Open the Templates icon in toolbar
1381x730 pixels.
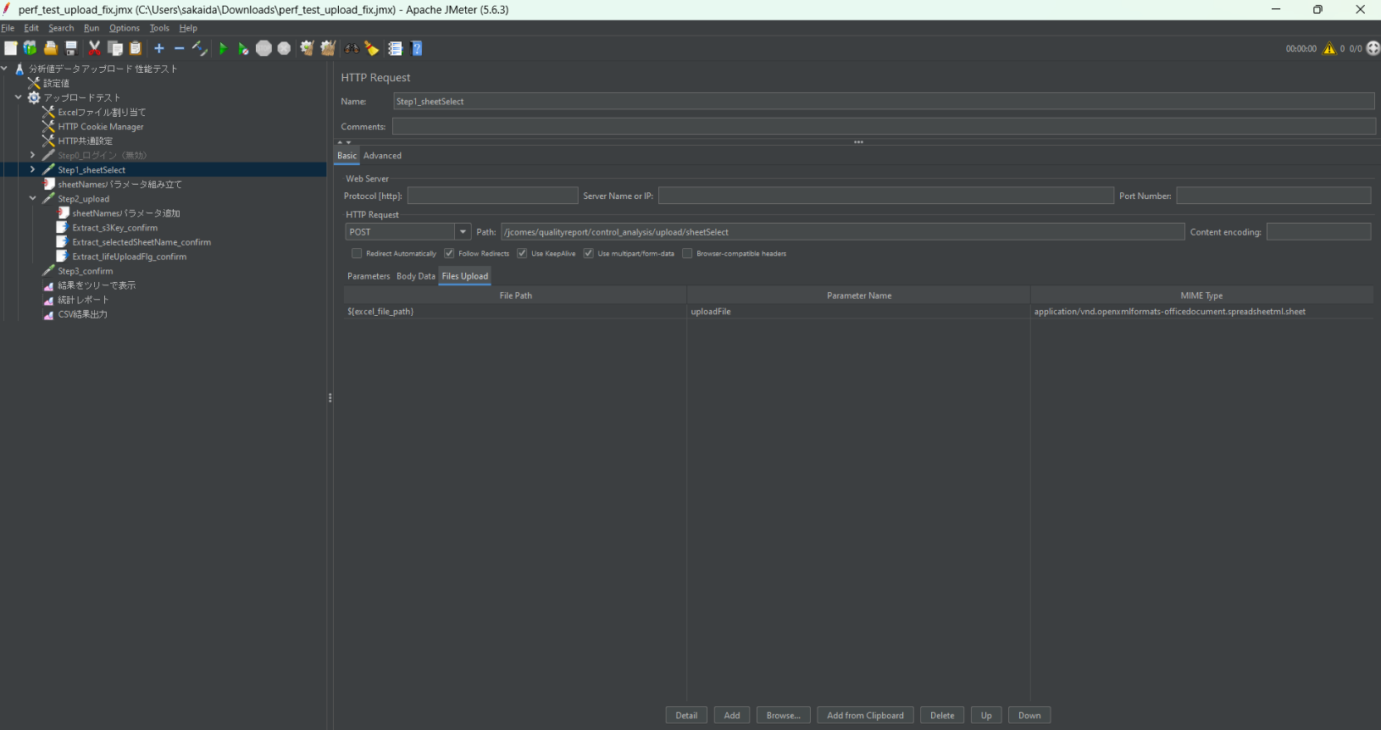point(31,49)
